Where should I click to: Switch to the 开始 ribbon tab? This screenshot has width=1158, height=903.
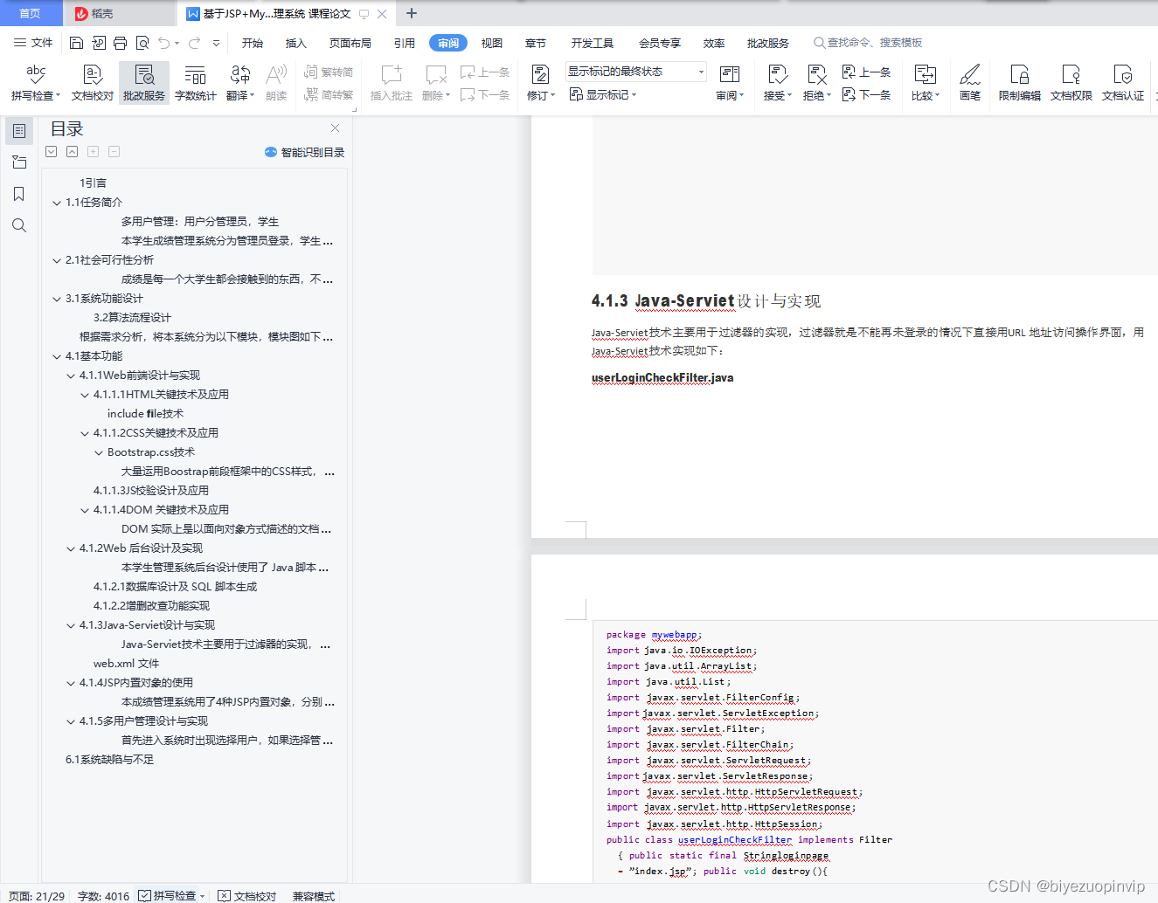pos(253,43)
